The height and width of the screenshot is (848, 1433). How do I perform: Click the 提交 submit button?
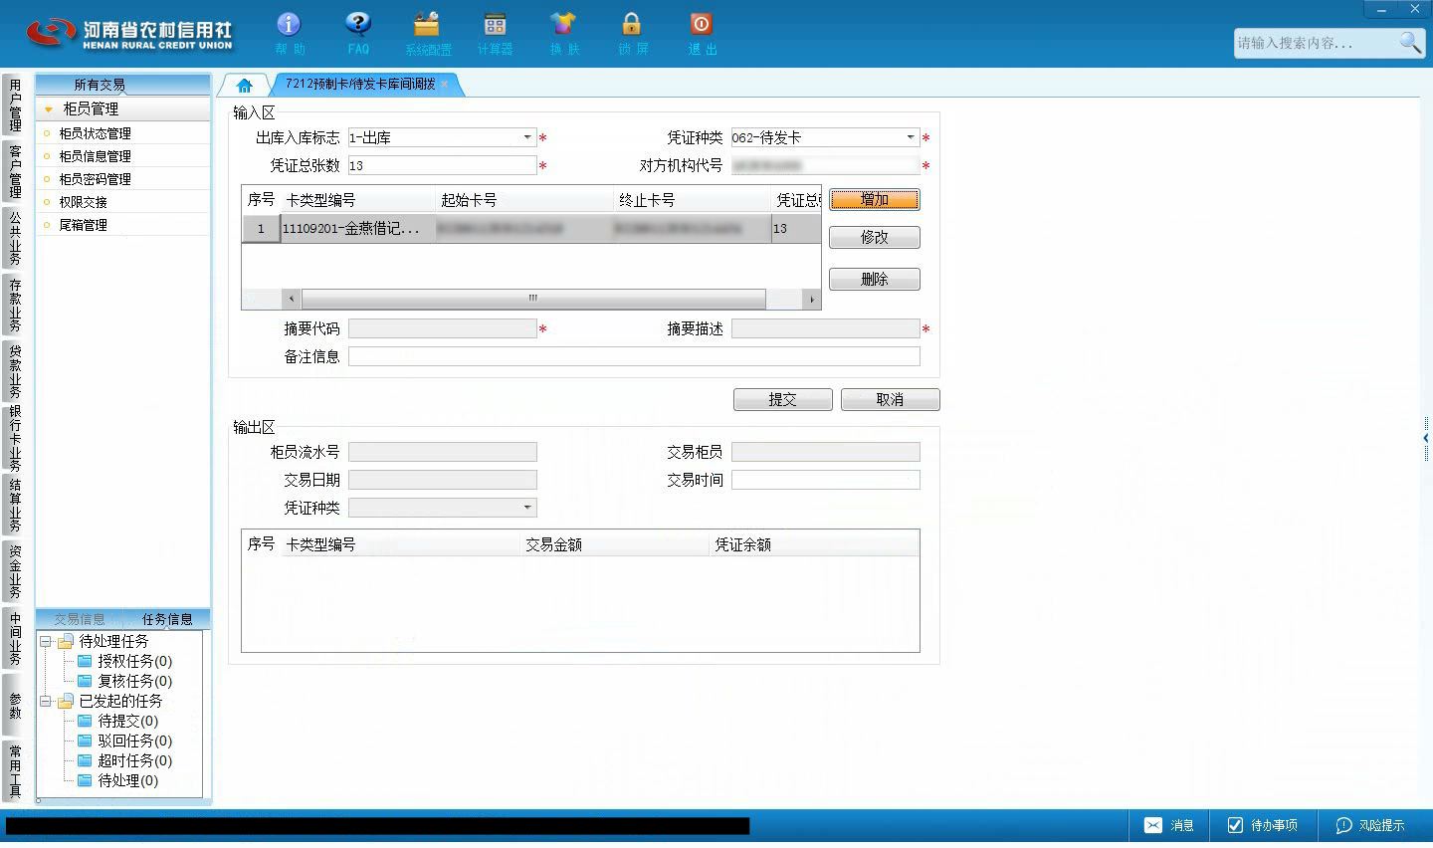pyautogui.click(x=783, y=400)
